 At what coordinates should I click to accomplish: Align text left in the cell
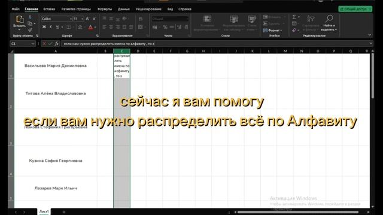[x=104, y=27]
